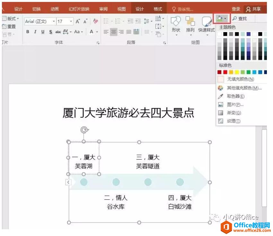Viewport: 273px width, 236px height.
Task: Switch to the 视图 (View) ribbon tab
Action: (121, 9)
